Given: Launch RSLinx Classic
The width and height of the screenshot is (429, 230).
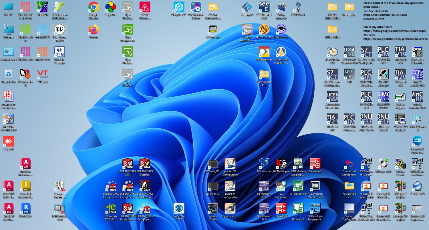Looking at the screenshot, I should (x=400, y=167).
